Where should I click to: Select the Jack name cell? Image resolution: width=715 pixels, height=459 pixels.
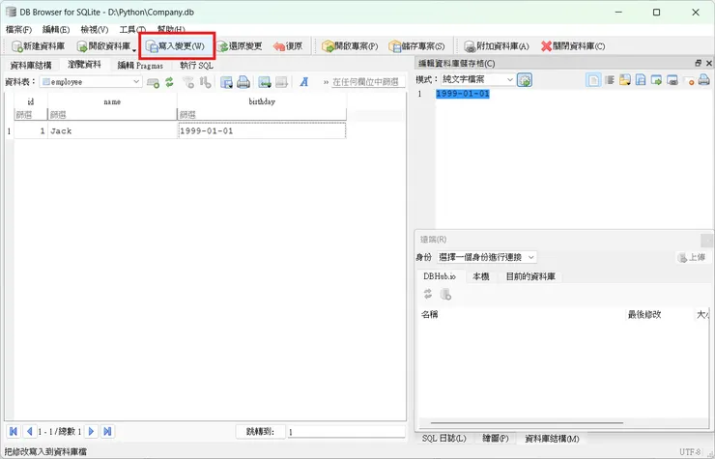pos(112,131)
